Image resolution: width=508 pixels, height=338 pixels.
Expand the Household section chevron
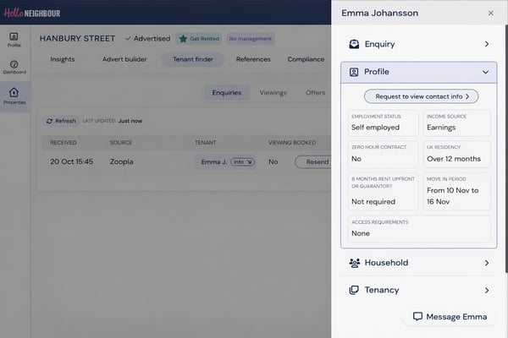pos(487,263)
